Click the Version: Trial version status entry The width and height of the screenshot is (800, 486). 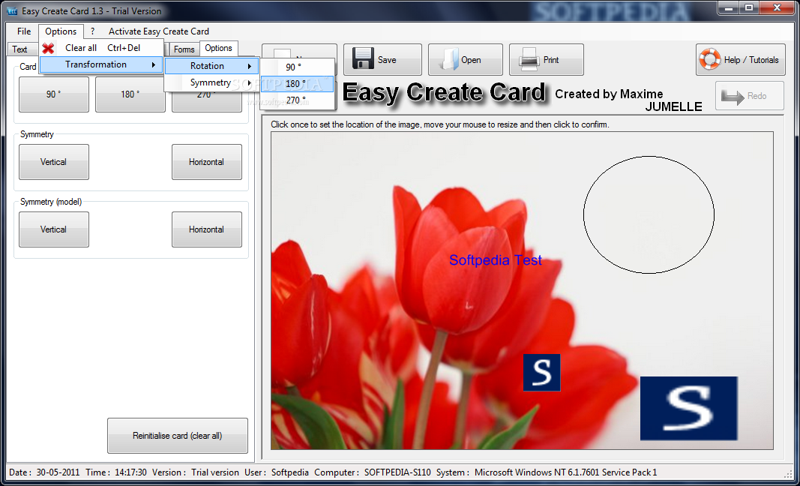(196, 472)
